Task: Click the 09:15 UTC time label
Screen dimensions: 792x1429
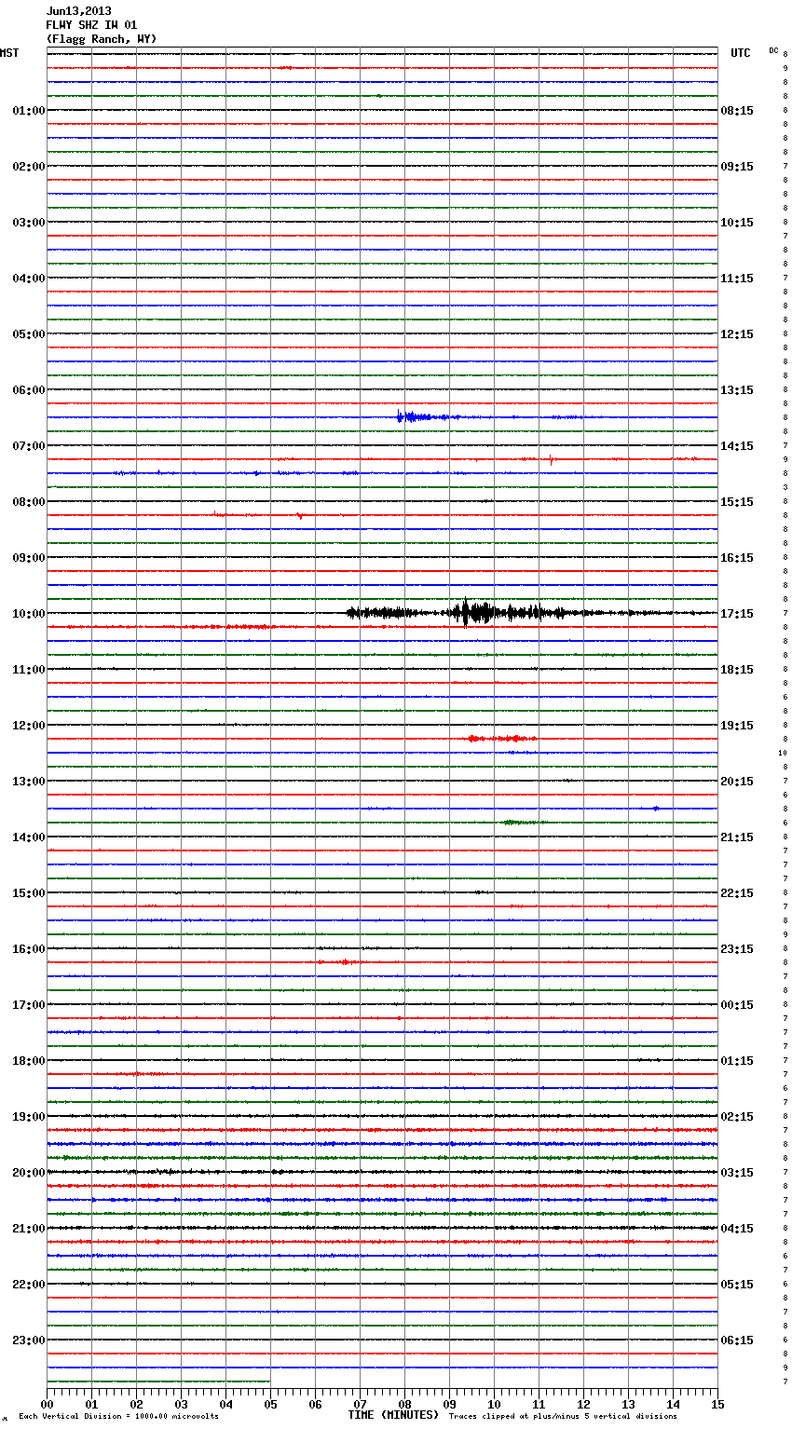Action: pos(737,167)
